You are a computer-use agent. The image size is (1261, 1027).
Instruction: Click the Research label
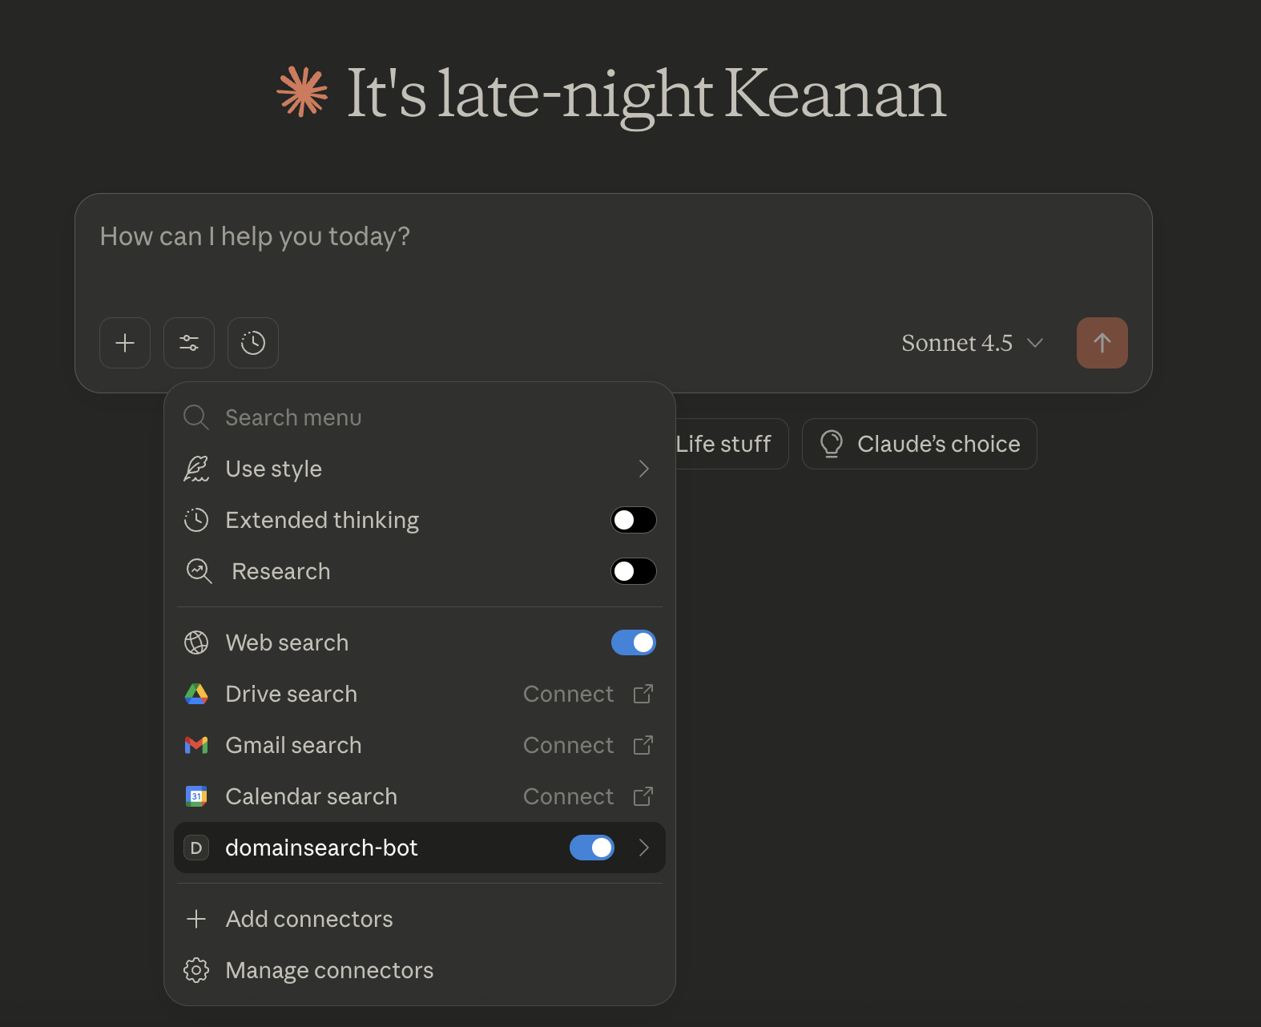tap(281, 571)
